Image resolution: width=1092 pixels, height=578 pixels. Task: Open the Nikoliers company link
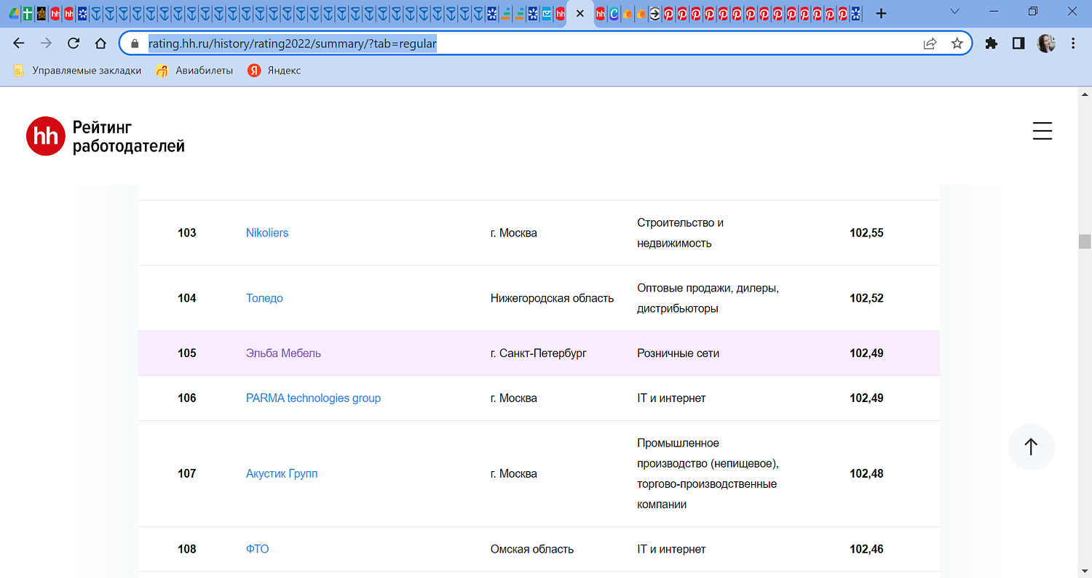tap(267, 233)
